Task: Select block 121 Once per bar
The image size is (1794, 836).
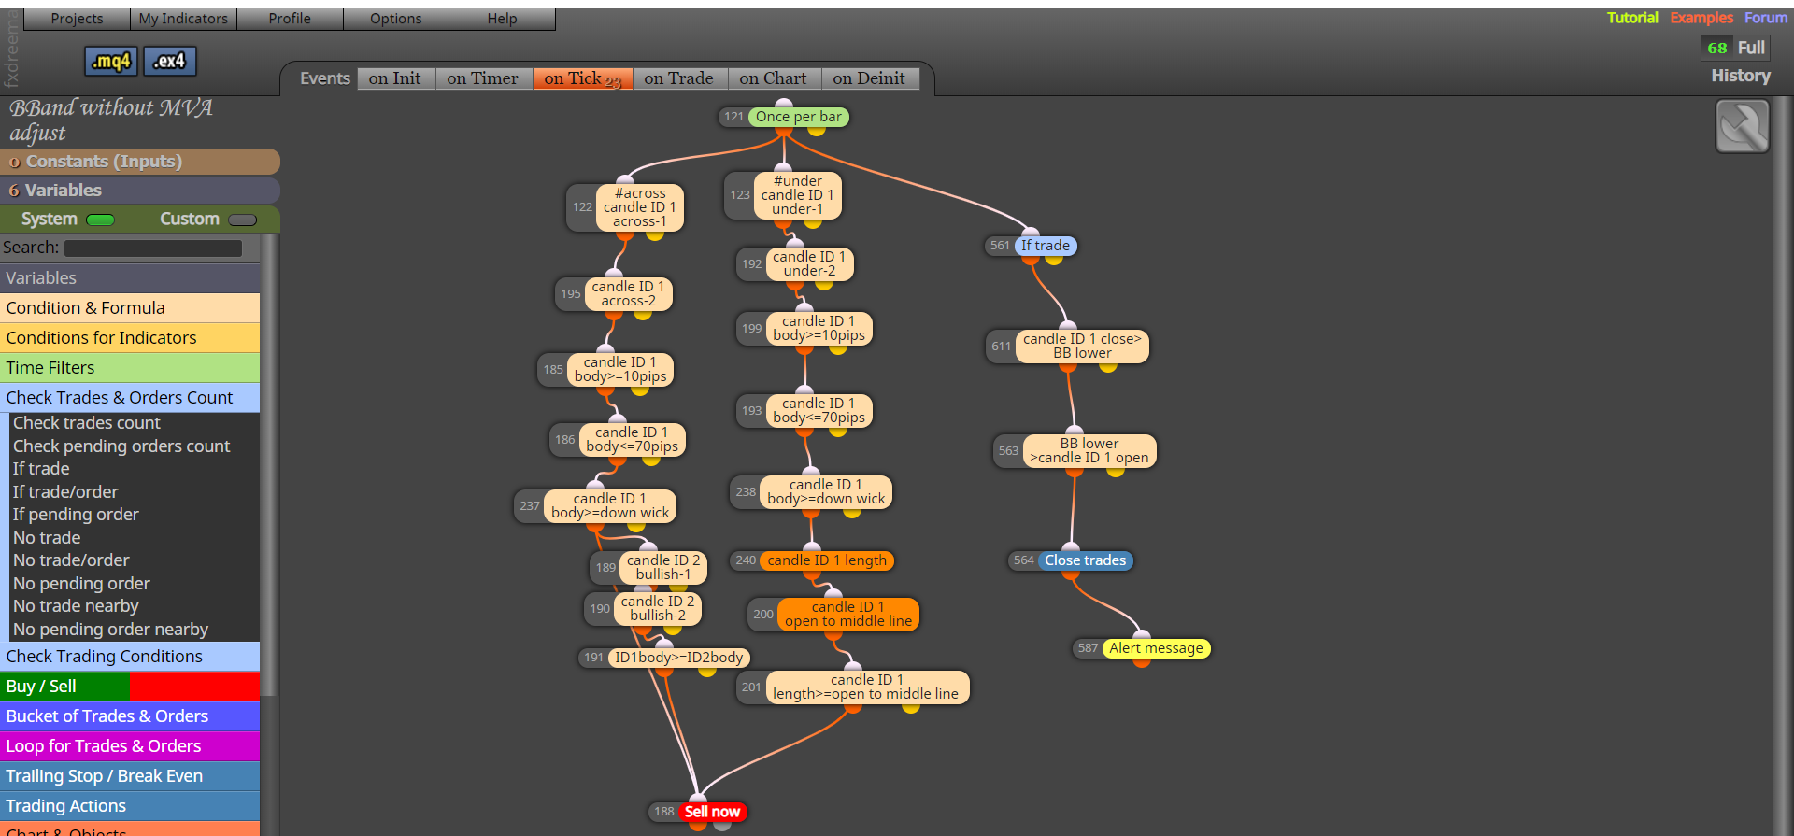Action: click(799, 117)
